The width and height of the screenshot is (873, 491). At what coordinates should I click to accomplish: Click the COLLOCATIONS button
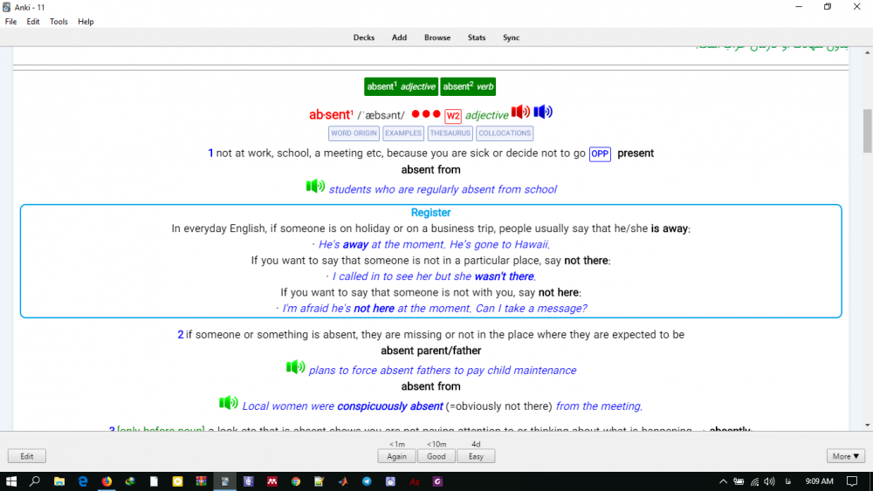point(505,133)
